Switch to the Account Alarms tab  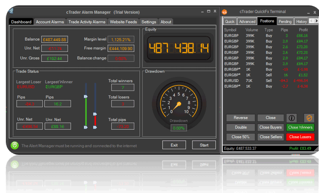click(50, 22)
